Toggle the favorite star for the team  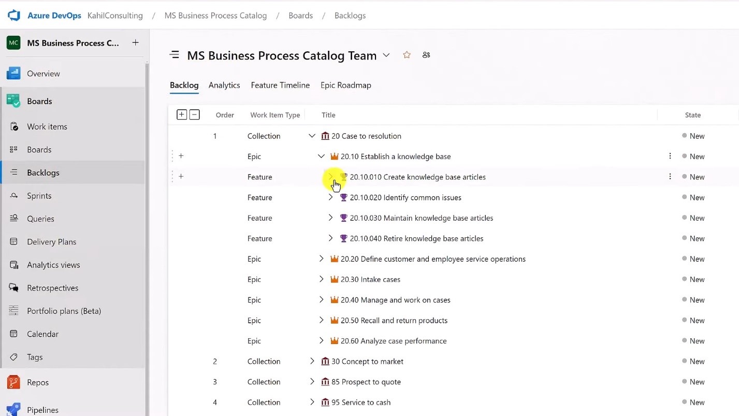[406, 54]
